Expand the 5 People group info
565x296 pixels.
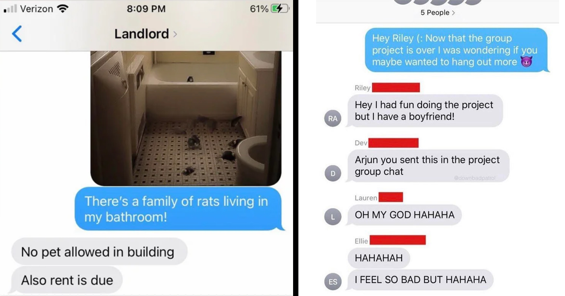click(438, 13)
